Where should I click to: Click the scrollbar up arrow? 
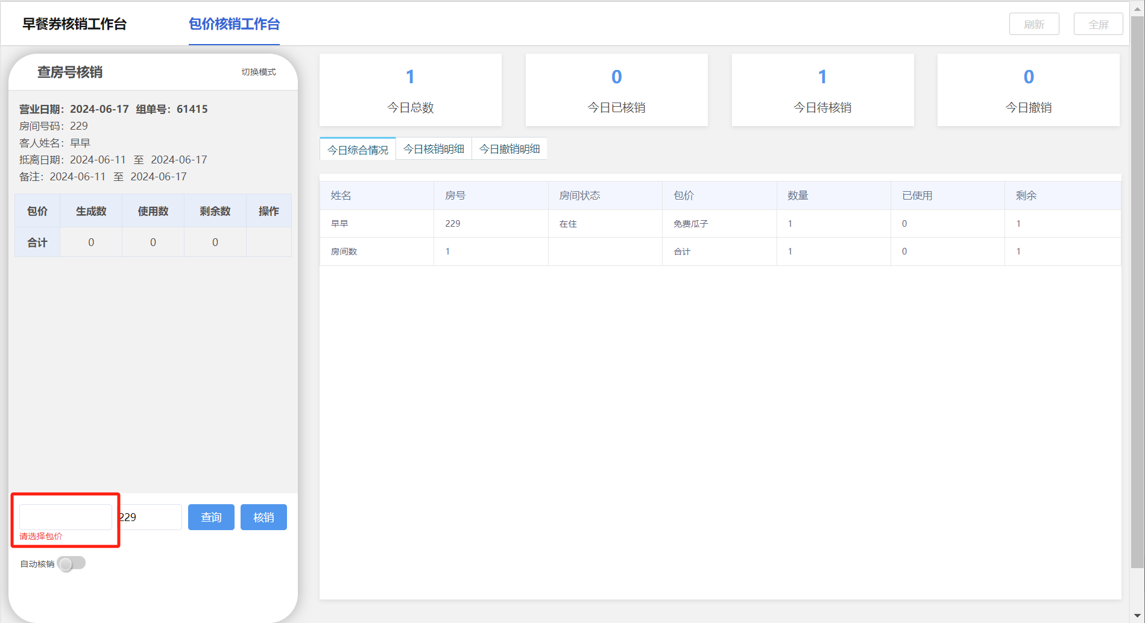[x=1137, y=8]
